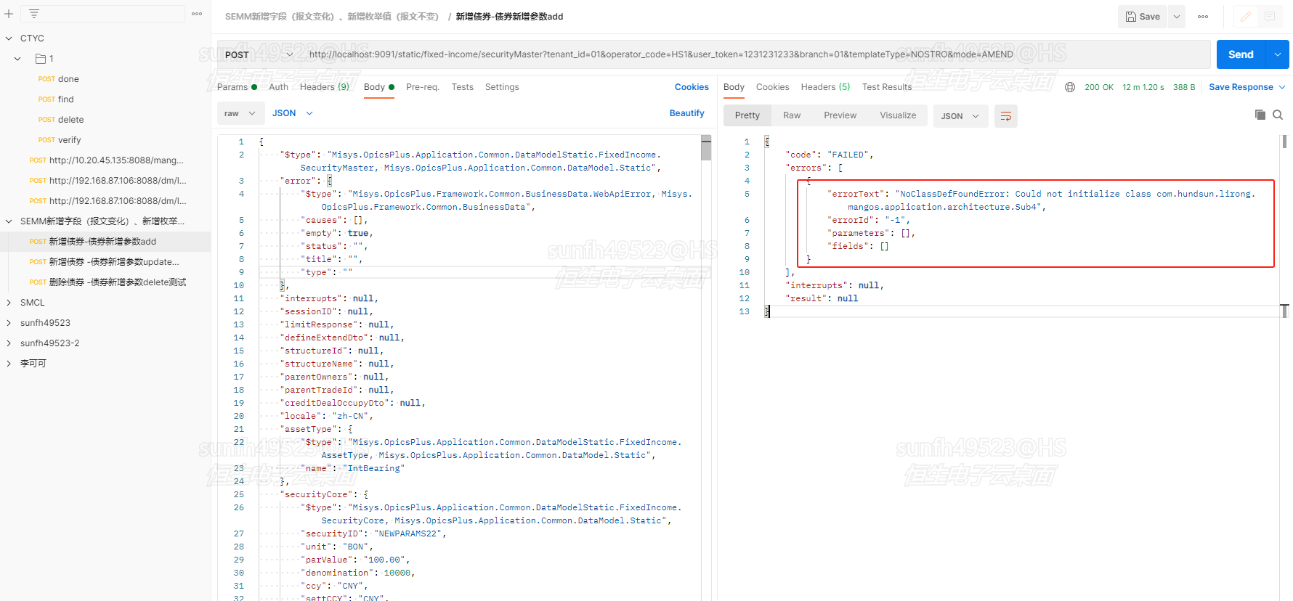Collapse the CTYC collection

click(x=9, y=38)
